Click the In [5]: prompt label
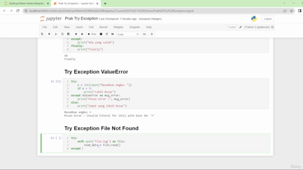Viewport: 303px width, 170px height. (56, 81)
